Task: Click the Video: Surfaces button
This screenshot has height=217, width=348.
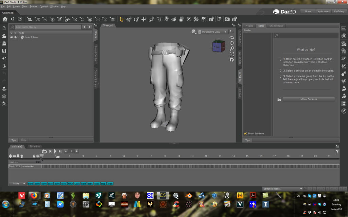Action: click(309, 99)
